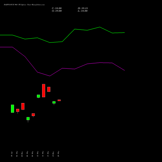
Task: Click the 04 May date label
Action: (17, 154)
